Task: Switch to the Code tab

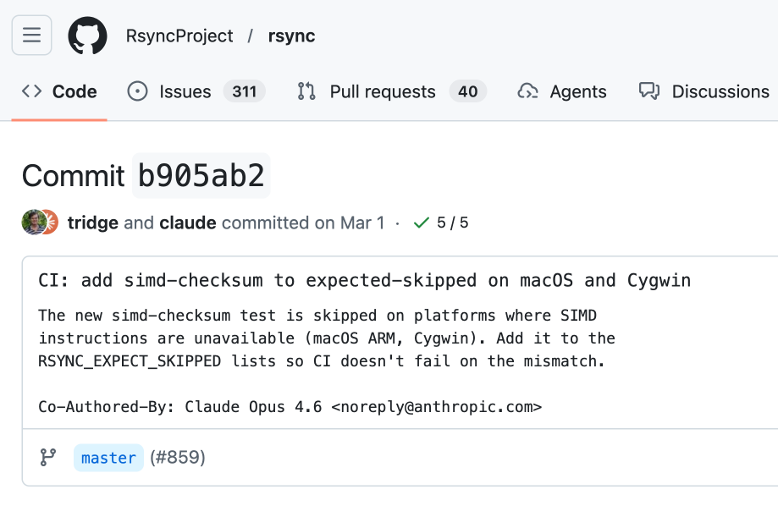Action: (59, 91)
